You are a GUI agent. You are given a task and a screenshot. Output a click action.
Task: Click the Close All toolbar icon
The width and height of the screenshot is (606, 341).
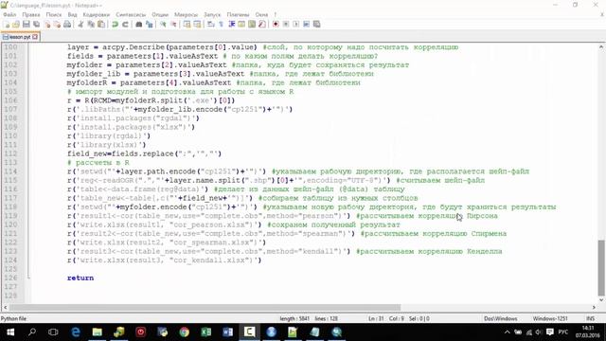click(x=57, y=25)
